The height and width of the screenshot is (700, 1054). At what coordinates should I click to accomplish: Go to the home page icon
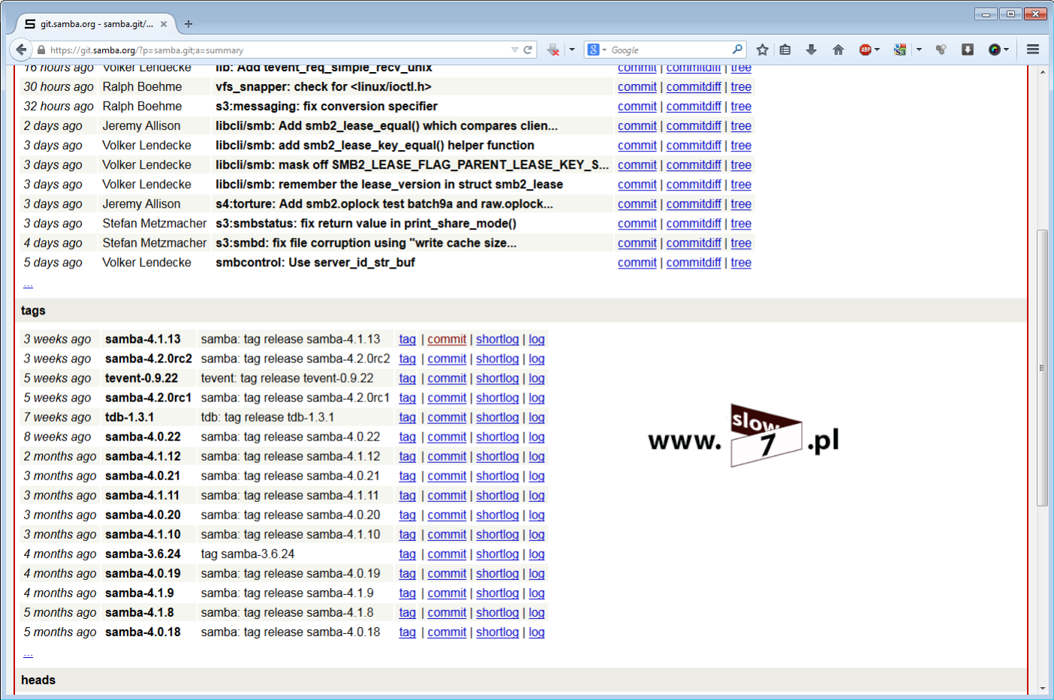click(839, 50)
